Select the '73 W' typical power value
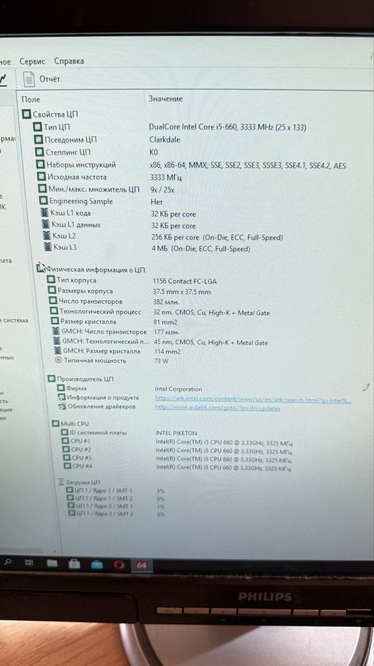The height and width of the screenshot is (666, 374). [162, 361]
